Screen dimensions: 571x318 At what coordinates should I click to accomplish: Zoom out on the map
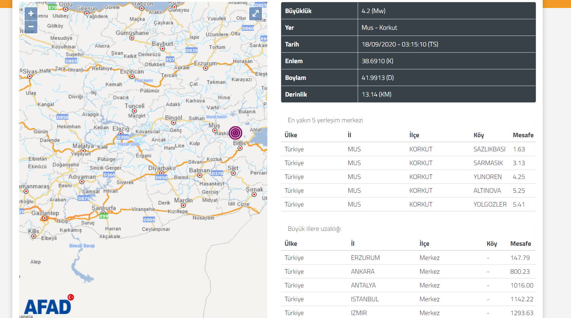point(31,26)
